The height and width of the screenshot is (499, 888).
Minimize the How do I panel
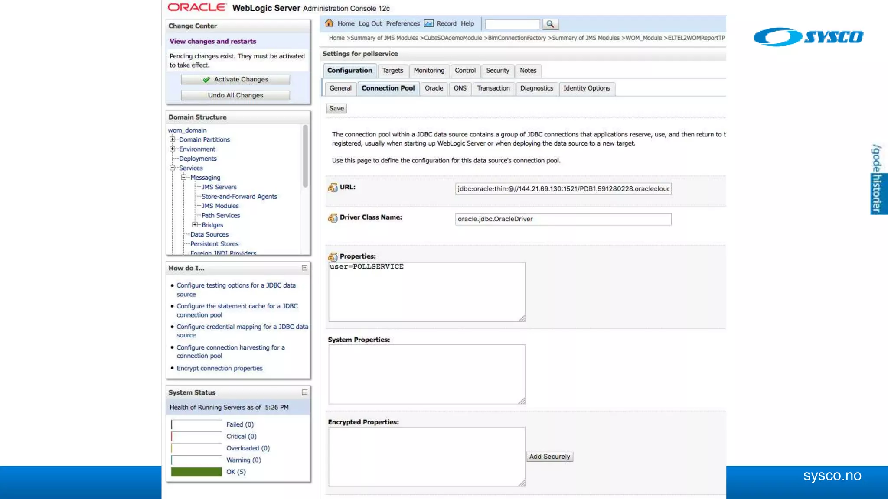coord(304,268)
